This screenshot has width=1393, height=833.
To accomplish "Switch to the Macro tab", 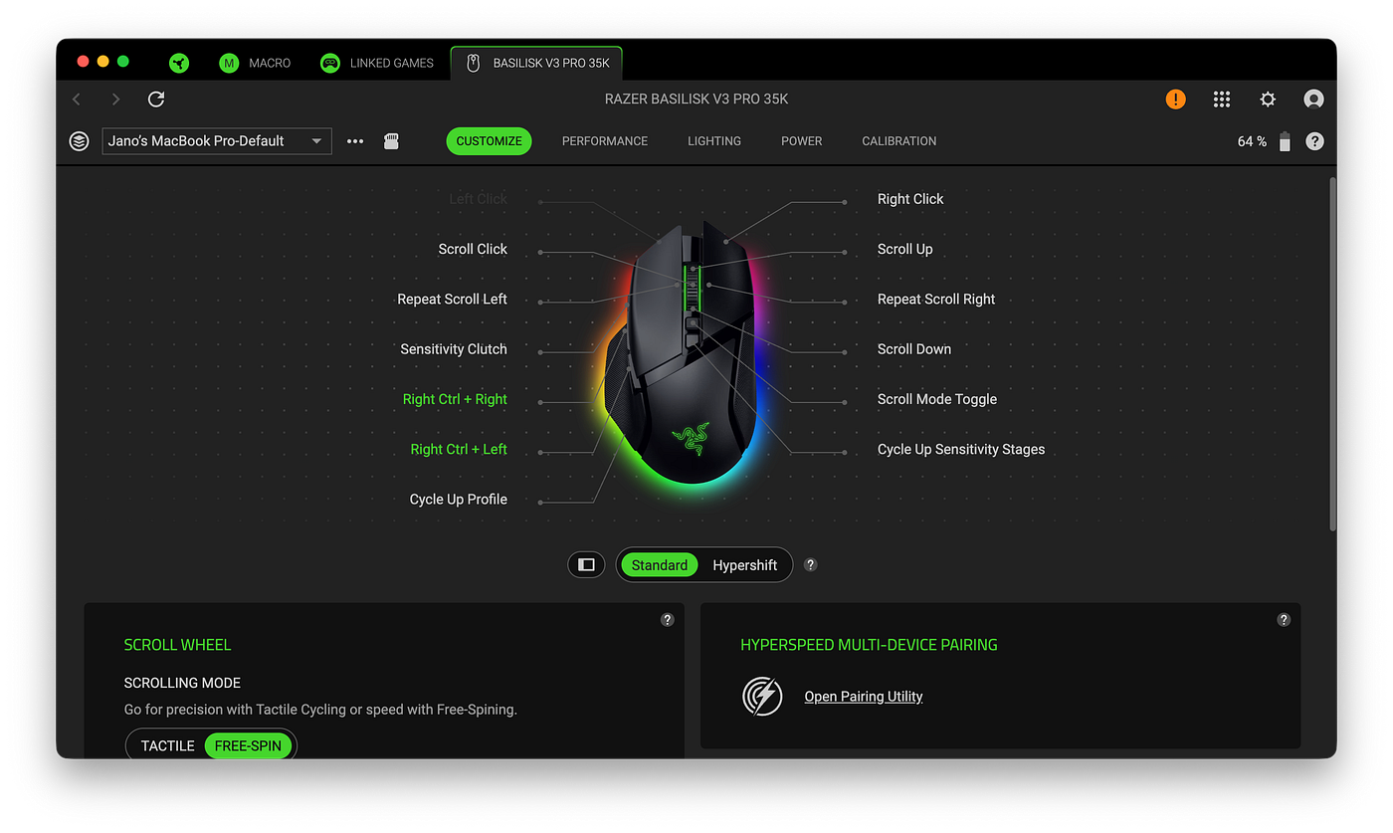I will click(x=255, y=63).
